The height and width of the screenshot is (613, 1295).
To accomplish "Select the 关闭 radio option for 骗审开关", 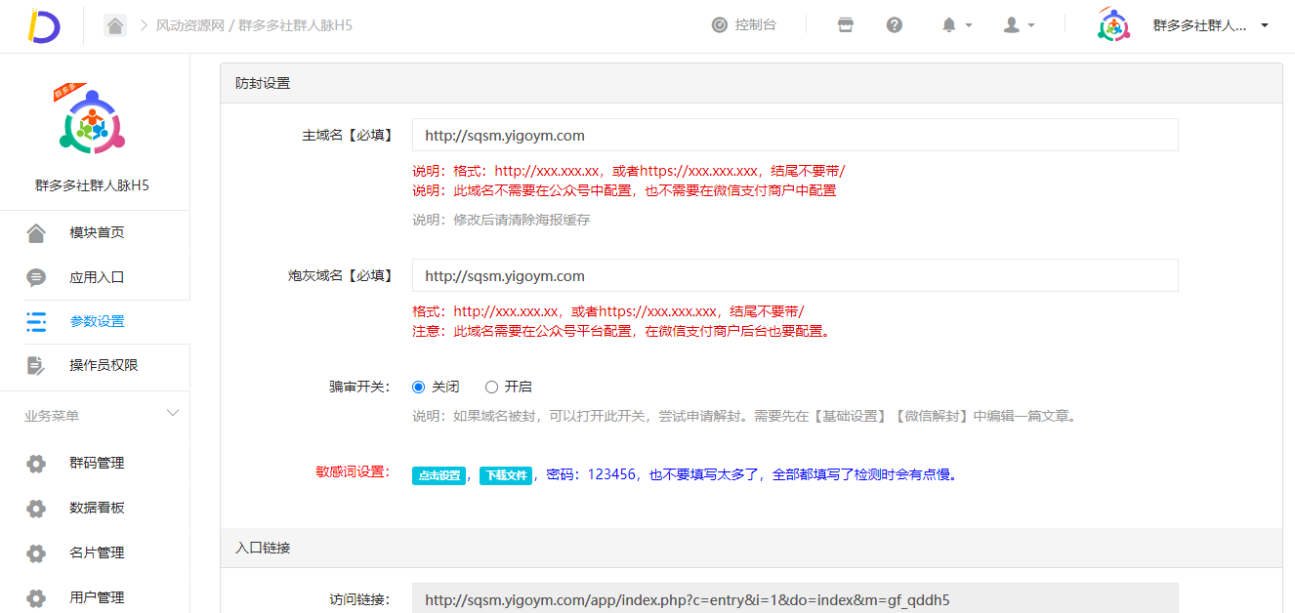I will click(420, 386).
